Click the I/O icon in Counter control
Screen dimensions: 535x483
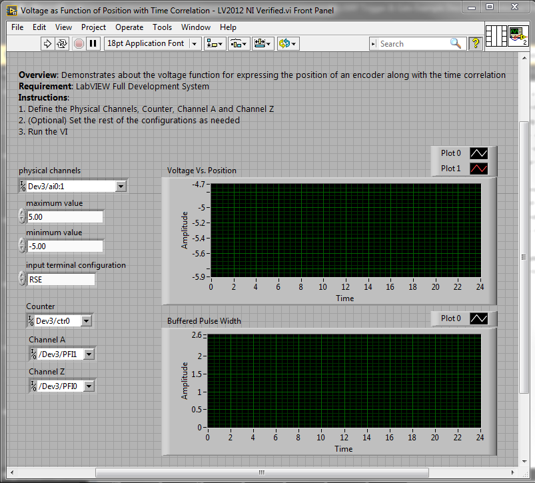[31, 321]
